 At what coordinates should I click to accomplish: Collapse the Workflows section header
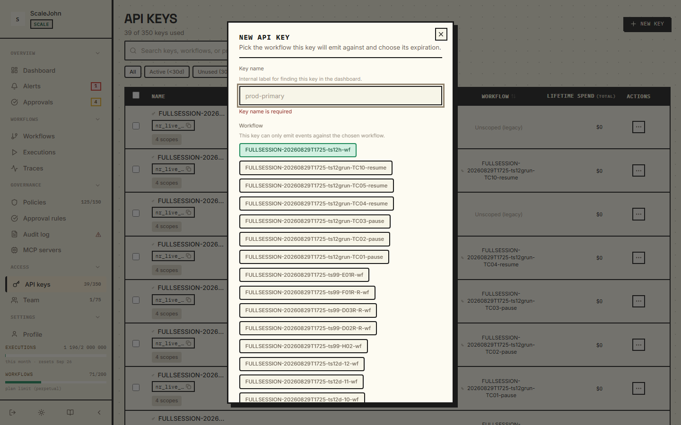pos(56,119)
